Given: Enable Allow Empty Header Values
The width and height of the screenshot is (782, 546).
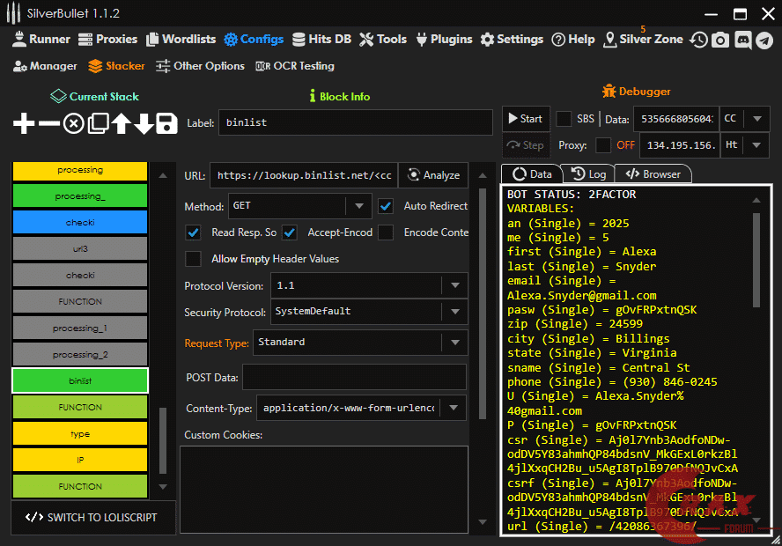Looking at the screenshot, I should click(193, 259).
